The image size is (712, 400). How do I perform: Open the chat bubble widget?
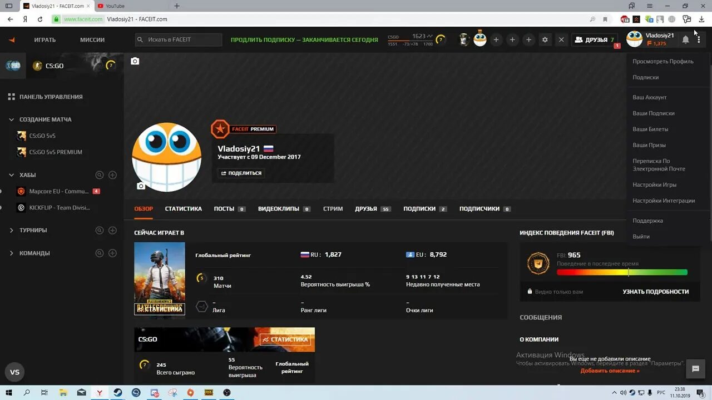click(695, 368)
